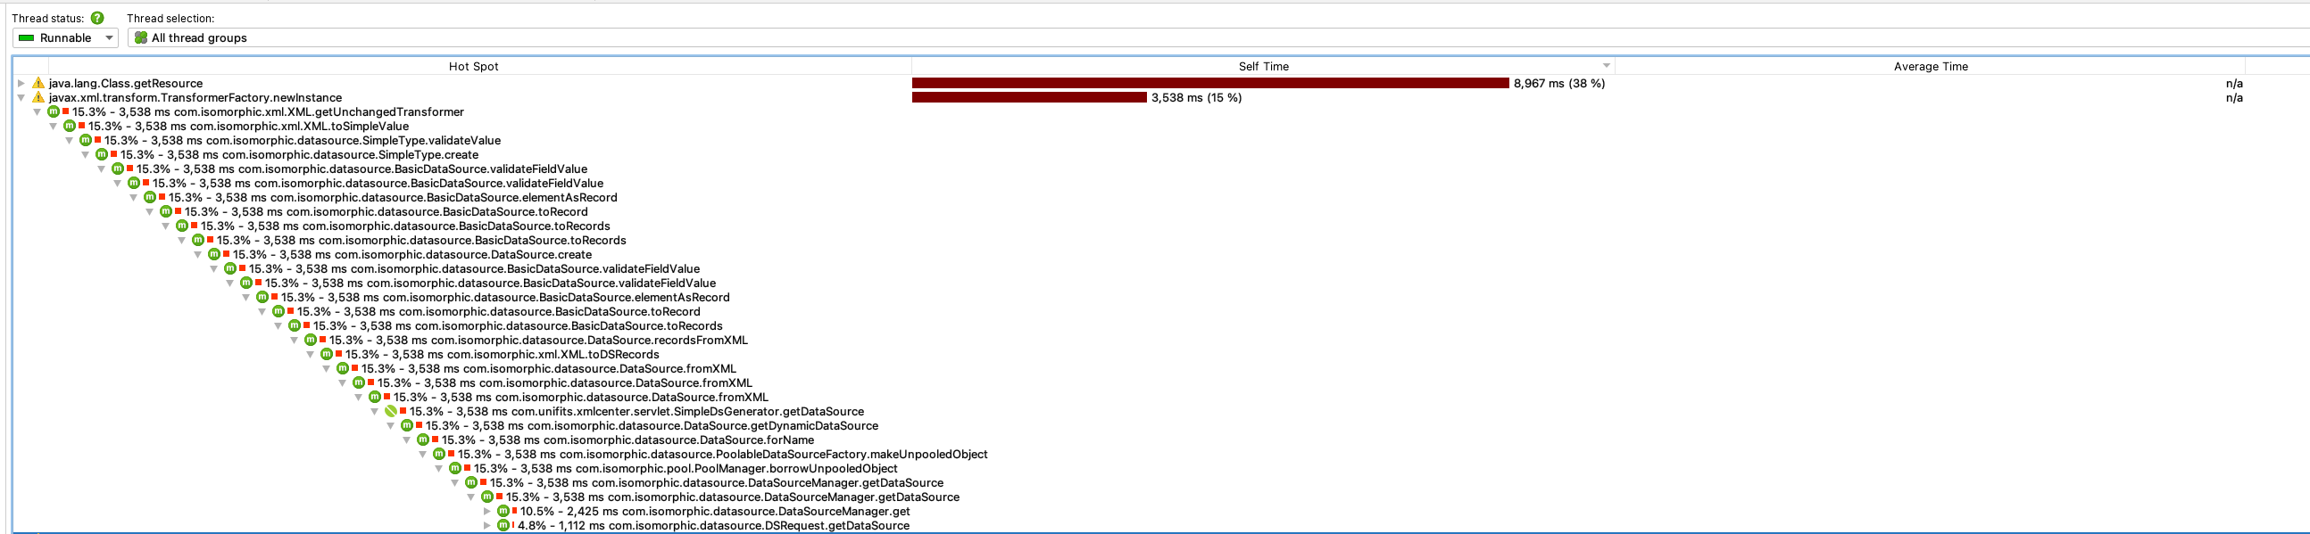Viewport: 2310px width, 534px height.
Task: Click n/a average time for getResource row
Action: click(2234, 83)
